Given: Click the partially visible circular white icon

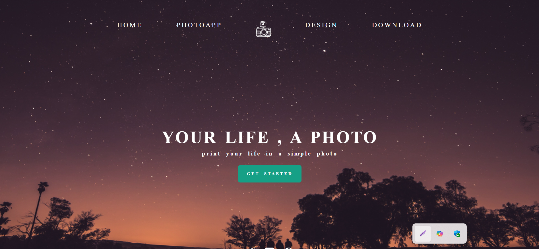Looking at the screenshot, I should pyautogui.click(x=288, y=248).
